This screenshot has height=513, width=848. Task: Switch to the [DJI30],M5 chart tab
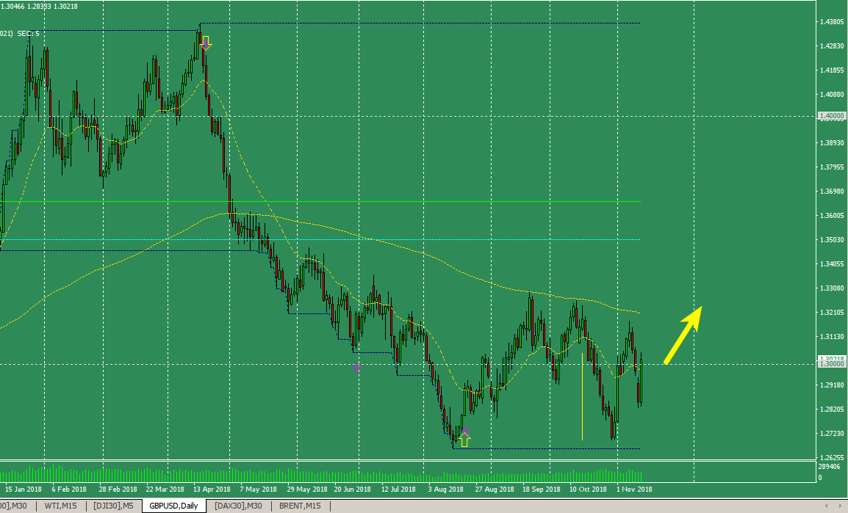click(113, 506)
